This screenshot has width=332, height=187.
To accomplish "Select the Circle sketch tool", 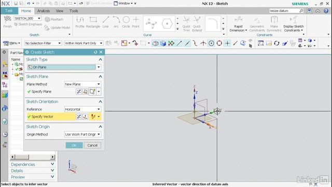I will click(126, 22).
